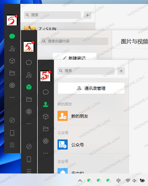Click first WeChat tray icon

pyautogui.click(x=89, y=181)
